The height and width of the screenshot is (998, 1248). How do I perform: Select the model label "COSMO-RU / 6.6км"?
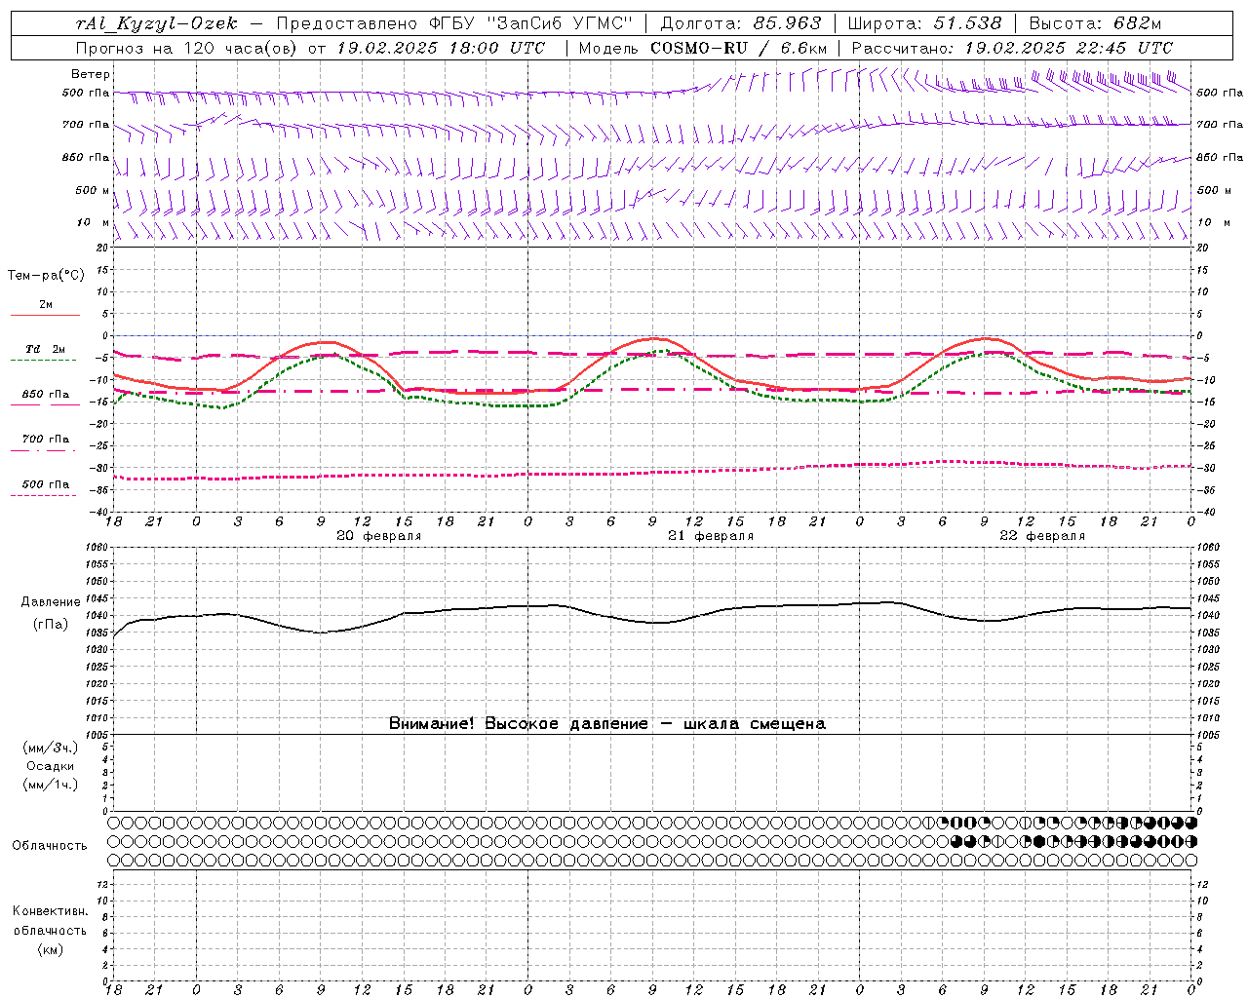pos(739,48)
